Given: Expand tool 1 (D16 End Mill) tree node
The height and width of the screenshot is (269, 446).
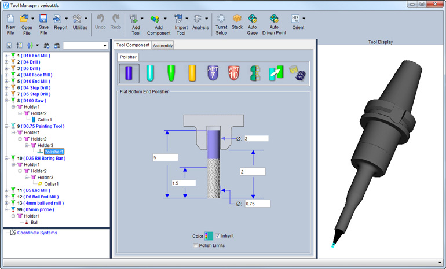Looking at the screenshot, I should 6,56.
